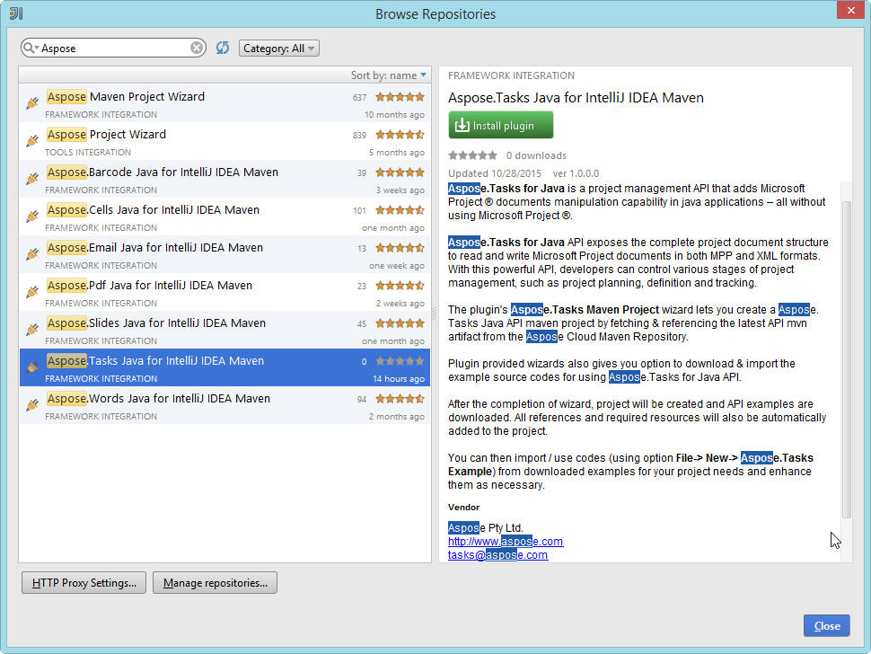871x654 pixels.
Task: Clear the Aspose search text
Action: pyautogui.click(x=197, y=49)
